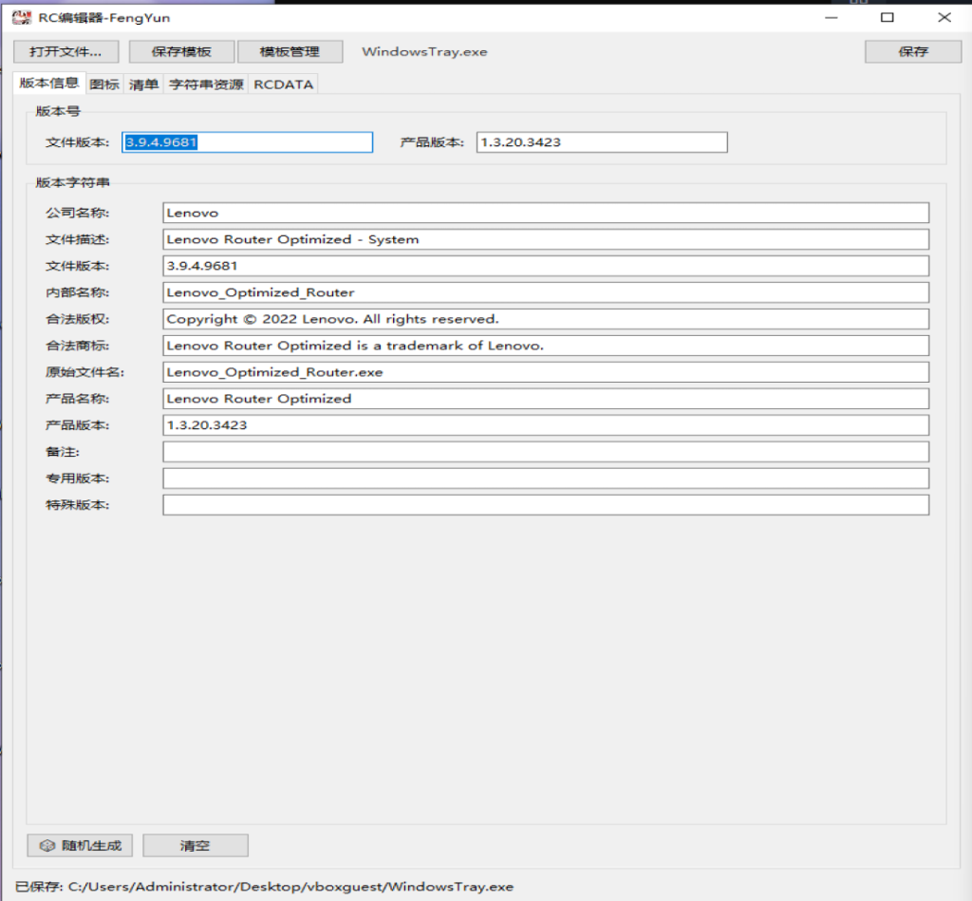Viewport: 972px width, 901px height.
Task: Click the 文件版本 field in 版本号 group
Action: 248,142
